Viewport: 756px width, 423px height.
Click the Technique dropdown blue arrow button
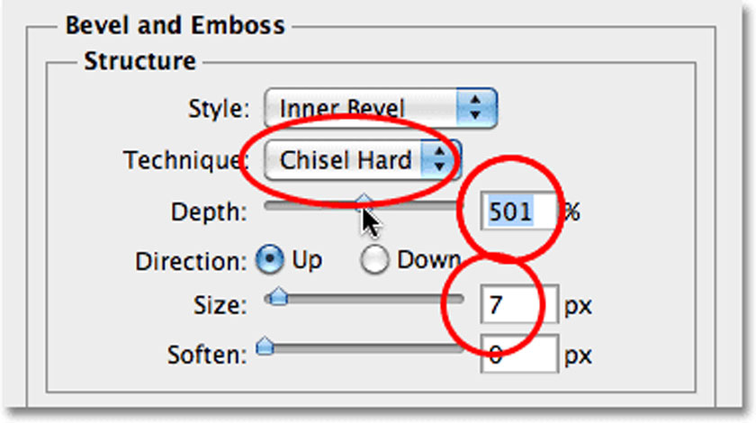point(440,160)
